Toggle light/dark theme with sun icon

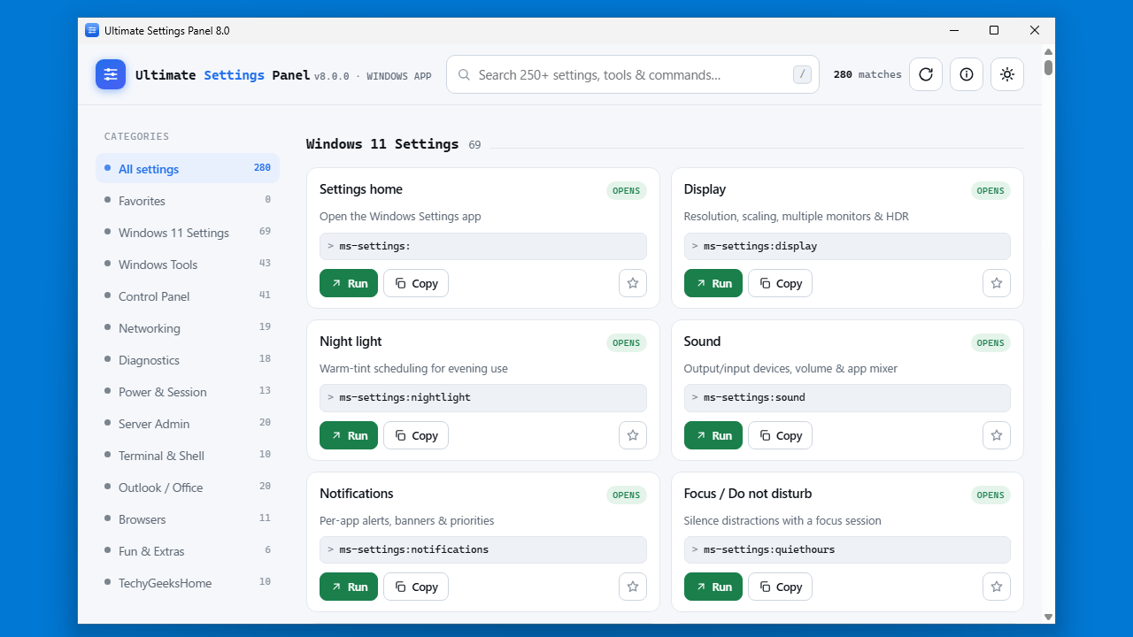point(1007,74)
